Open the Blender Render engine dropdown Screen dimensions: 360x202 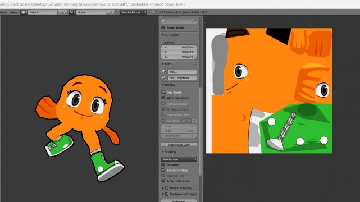pyautogui.click(x=133, y=12)
